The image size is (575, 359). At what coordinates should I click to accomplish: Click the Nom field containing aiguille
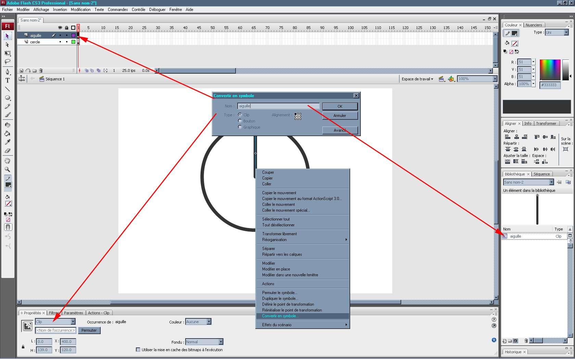pyautogui.click(x=278, y=106)
